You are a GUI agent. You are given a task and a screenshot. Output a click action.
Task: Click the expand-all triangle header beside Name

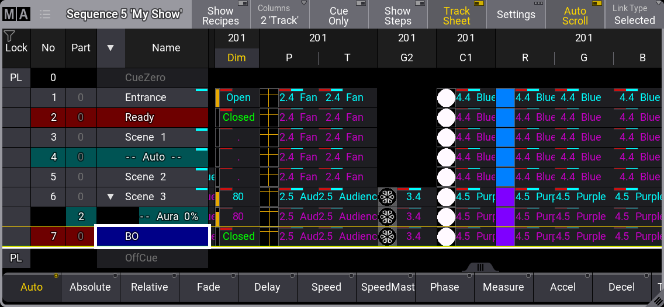tap(110, 48)
